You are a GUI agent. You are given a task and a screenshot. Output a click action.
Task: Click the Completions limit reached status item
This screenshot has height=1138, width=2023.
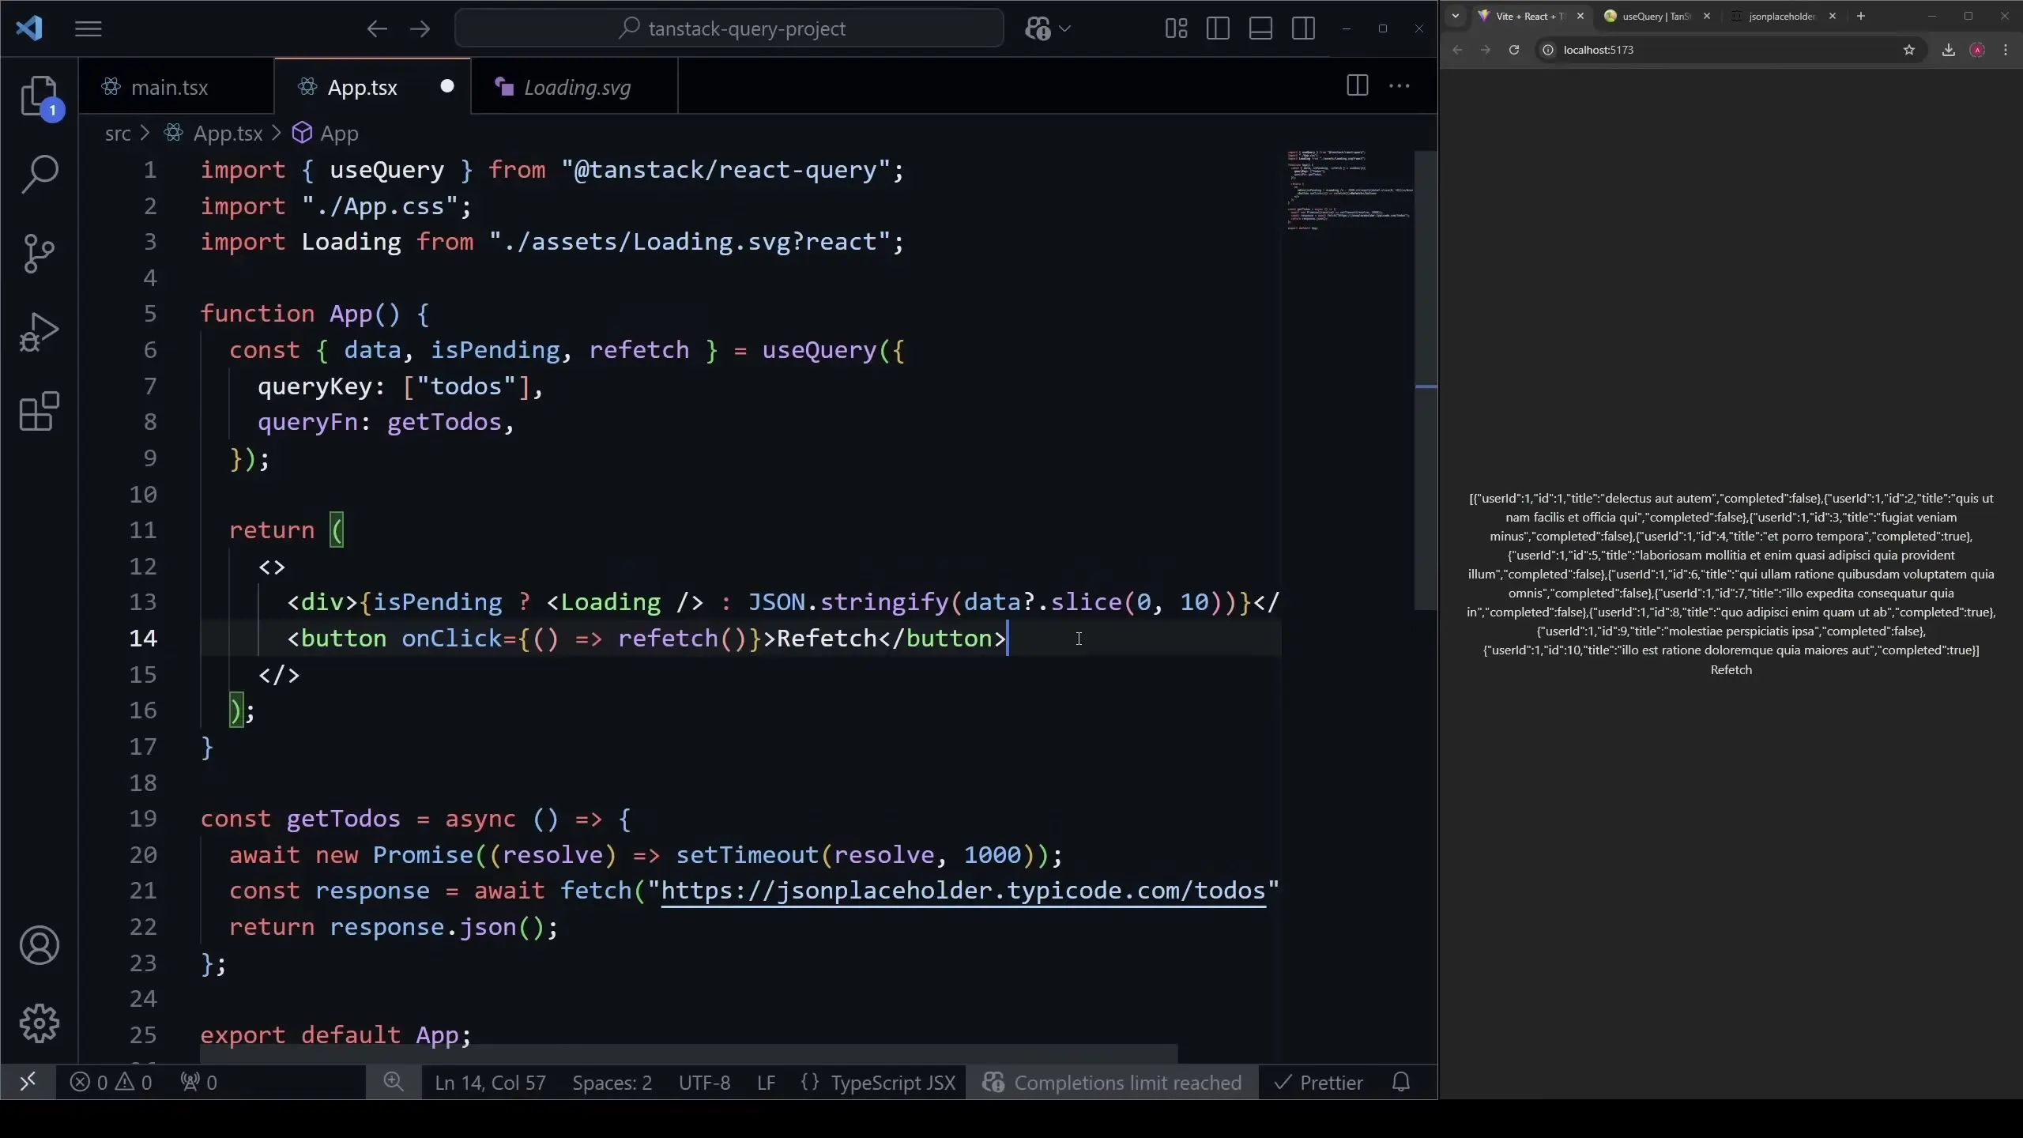(1112, 1082)
